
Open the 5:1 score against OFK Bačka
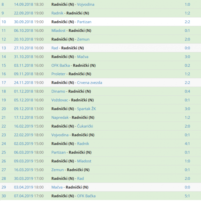click(x=187, y=196)
